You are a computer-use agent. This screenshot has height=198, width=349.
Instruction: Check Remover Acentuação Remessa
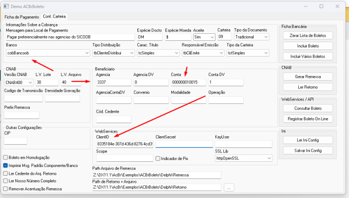coord(6,189)
